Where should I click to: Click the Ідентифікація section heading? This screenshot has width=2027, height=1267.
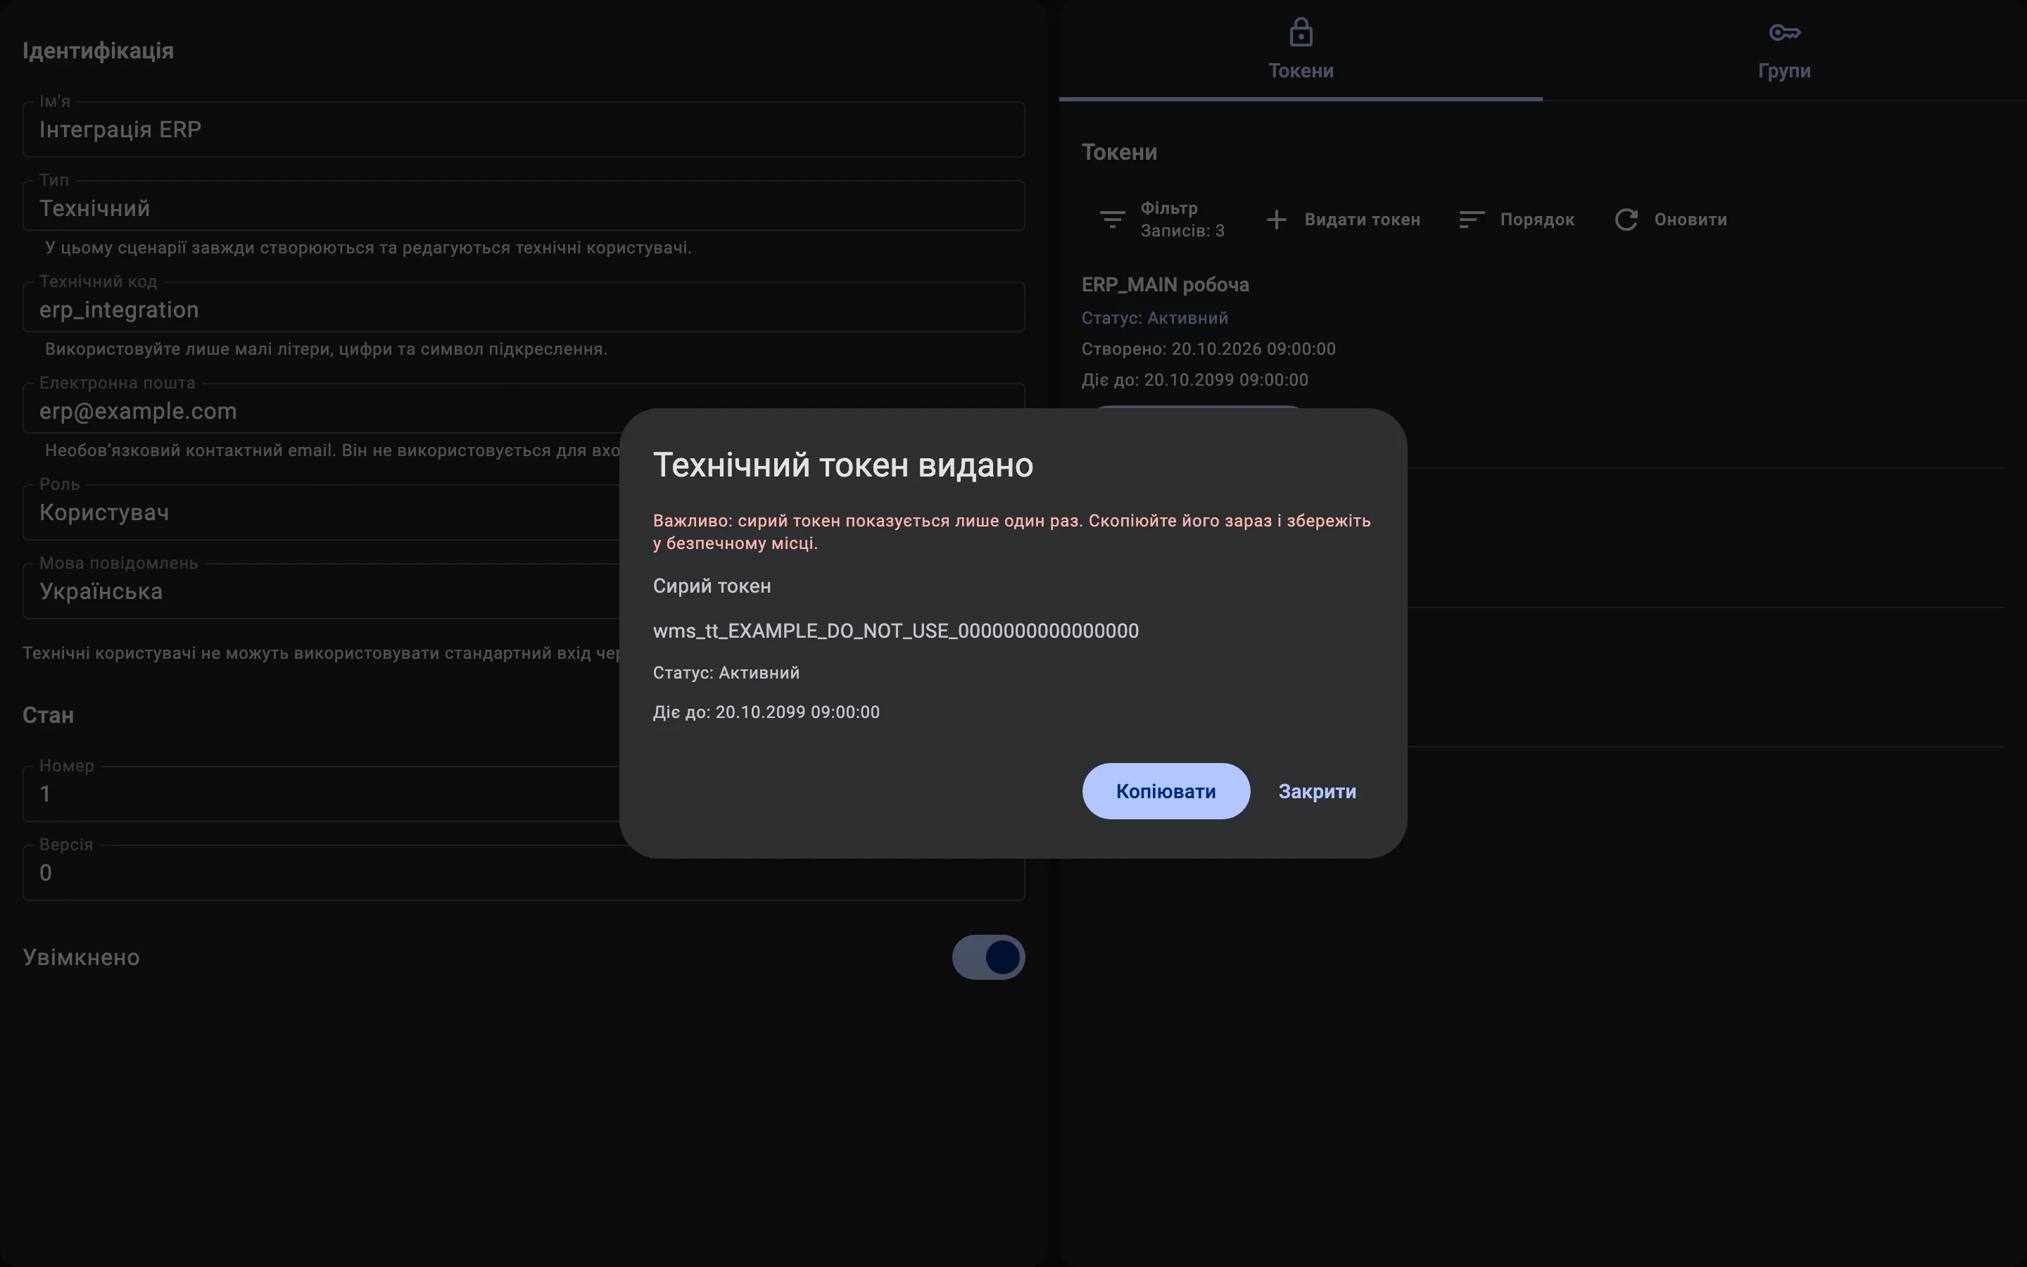98,51
